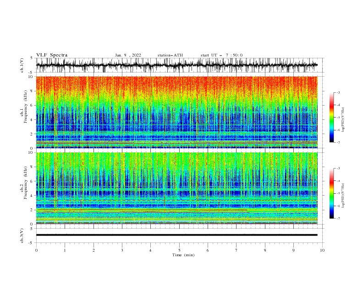Click the ch.3(V) flat waveform trace
The image size is (363, 281).
click(x=176, y=235)
